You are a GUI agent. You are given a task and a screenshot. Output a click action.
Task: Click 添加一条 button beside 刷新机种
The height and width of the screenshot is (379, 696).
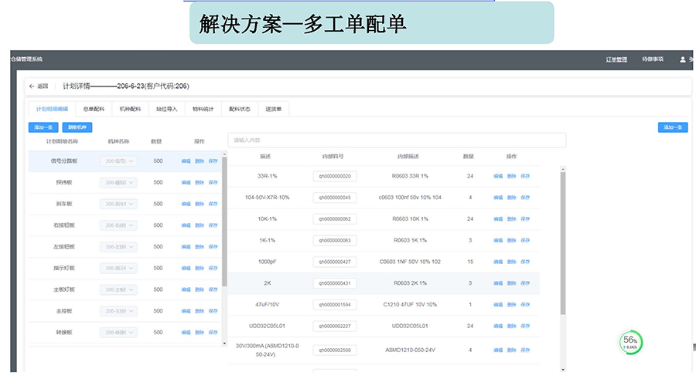pos(43,127)
